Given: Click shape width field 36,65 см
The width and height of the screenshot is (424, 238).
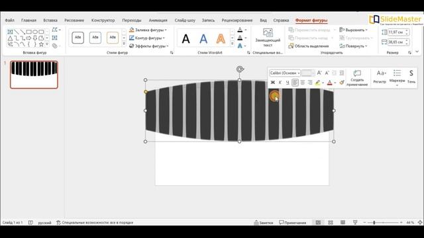Looking at the screenshot, I should pyautogui.click(x=396, y=42).
